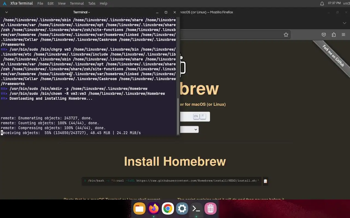This screenshot has width=350, height=218.
Task: Close the Terminal window
Action: click(175, 12)
